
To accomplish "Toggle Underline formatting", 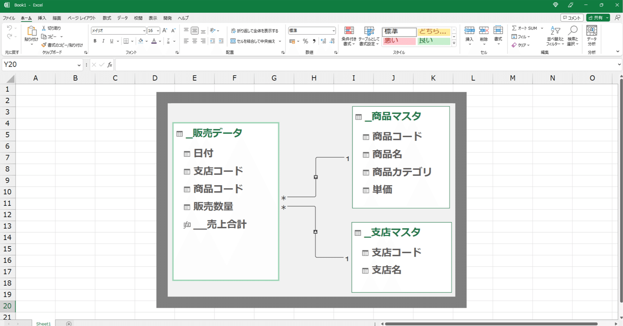I will tap(112, 41).
